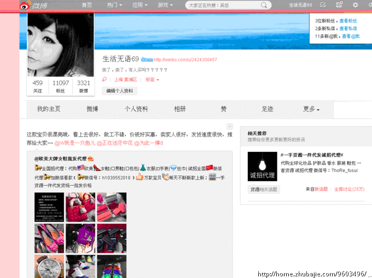Open the 应用 dropdown menu
The width and height of the screenshot is (372, 278).
pos(139,5)
